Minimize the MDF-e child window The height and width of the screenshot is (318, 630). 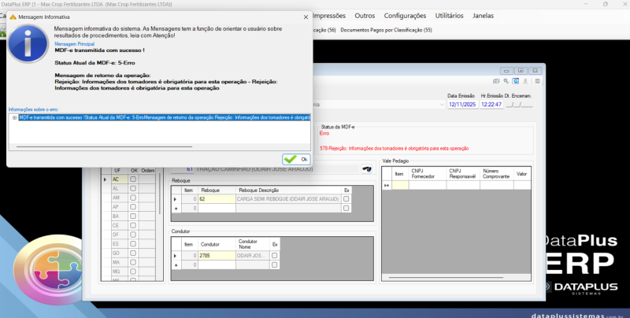(506, 71)
